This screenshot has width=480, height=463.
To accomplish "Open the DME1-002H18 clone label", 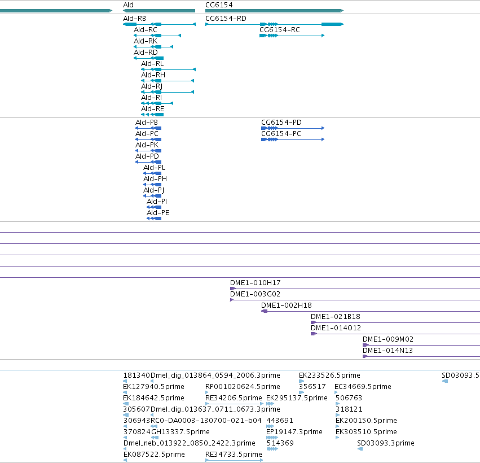I will pyautogui.click(x=287, y=305).
